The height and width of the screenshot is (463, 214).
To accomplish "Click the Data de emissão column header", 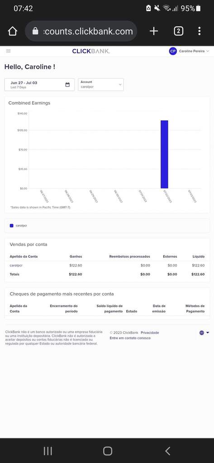I will pos(159,308).
